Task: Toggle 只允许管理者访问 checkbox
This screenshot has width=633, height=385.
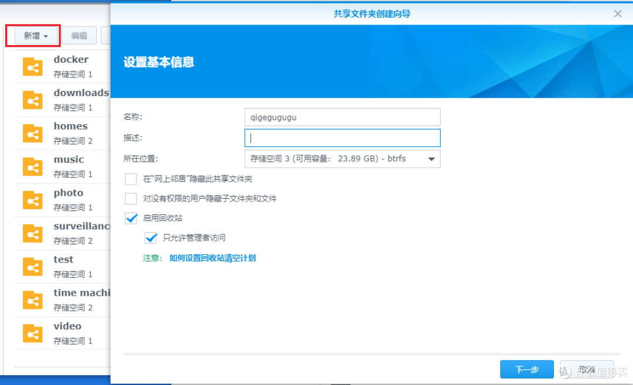Action: click(151, 238)
